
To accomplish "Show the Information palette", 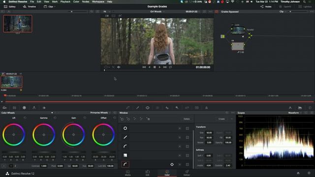I will coord(310,108).
